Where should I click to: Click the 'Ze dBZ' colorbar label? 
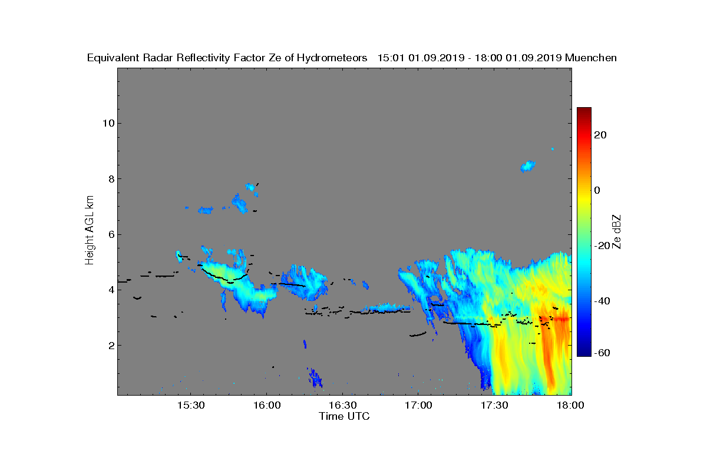[x=617, y=231]
